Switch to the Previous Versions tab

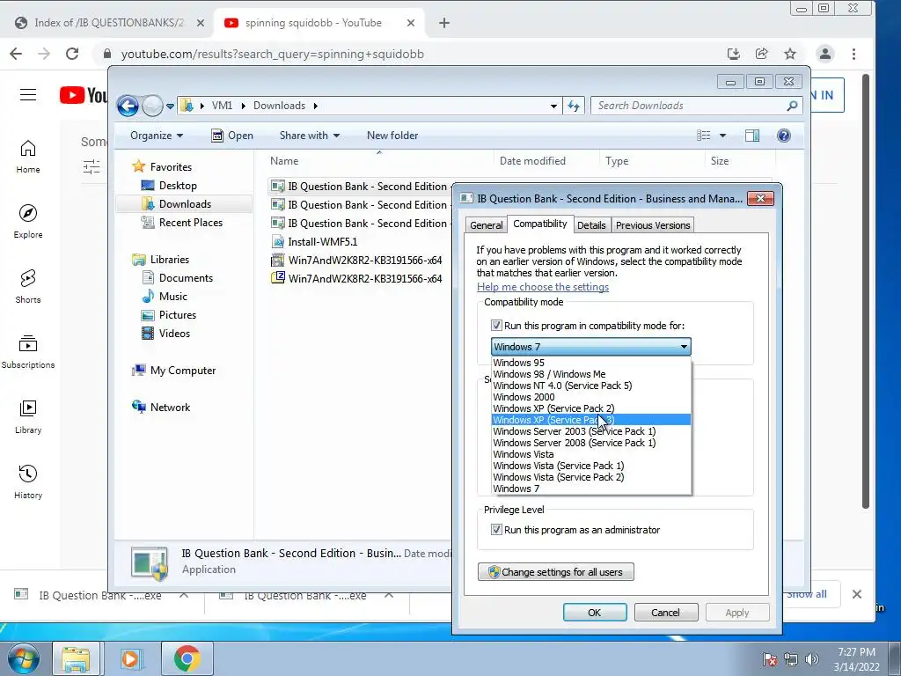pyautogui.click(x=653, y=225)
